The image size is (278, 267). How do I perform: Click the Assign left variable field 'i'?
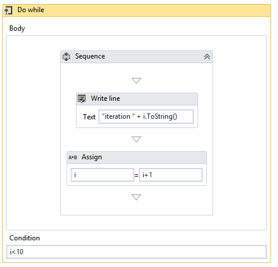click(103, 175)
